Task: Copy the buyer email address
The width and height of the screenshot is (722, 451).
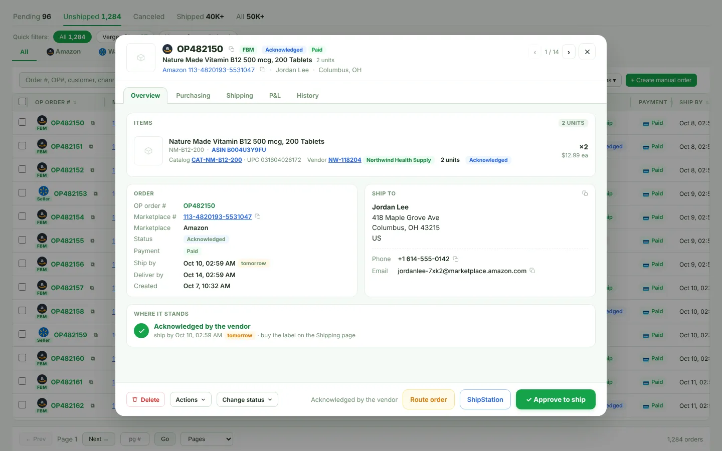Action: click(532, 271)
